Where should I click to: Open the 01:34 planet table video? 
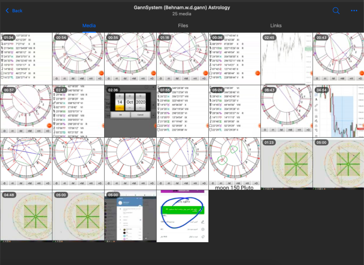point(26,59)
